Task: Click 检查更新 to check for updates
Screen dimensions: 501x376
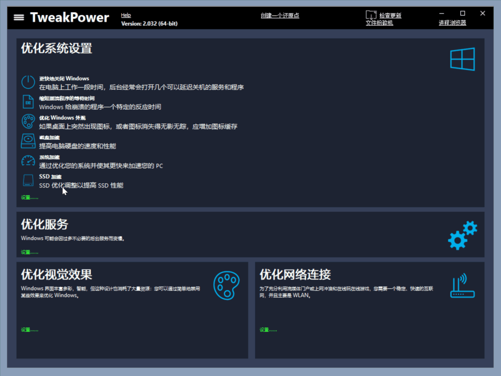Action: click(x=390, y=14)
